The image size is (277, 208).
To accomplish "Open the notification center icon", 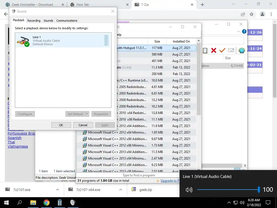I will pyautogui.click(x=268, y=203).
